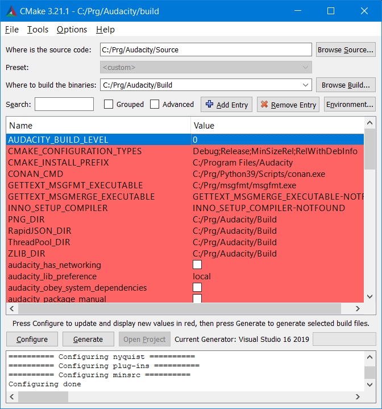Edit the conan.exe path value
382x409 pixels.
(259, 174)
